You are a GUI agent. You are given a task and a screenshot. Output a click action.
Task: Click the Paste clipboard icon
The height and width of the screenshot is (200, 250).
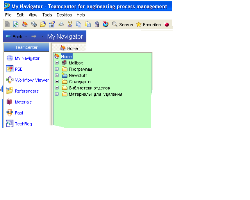[87, 24]
